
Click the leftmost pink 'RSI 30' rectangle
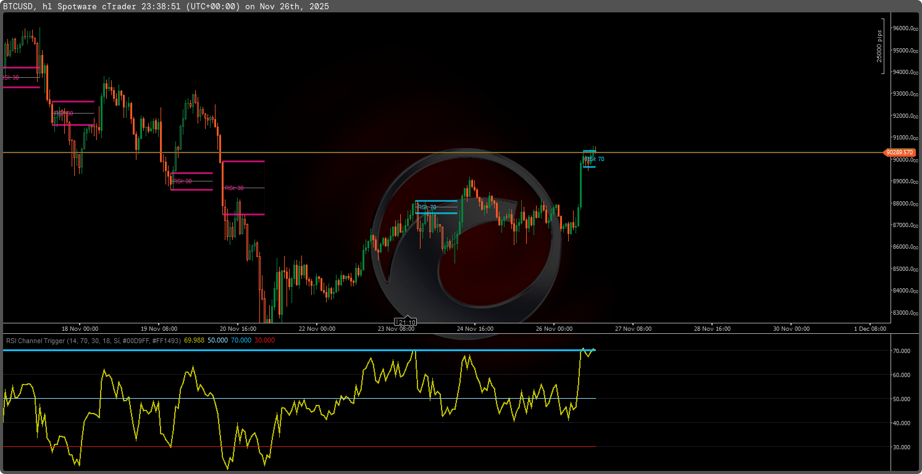20,78
